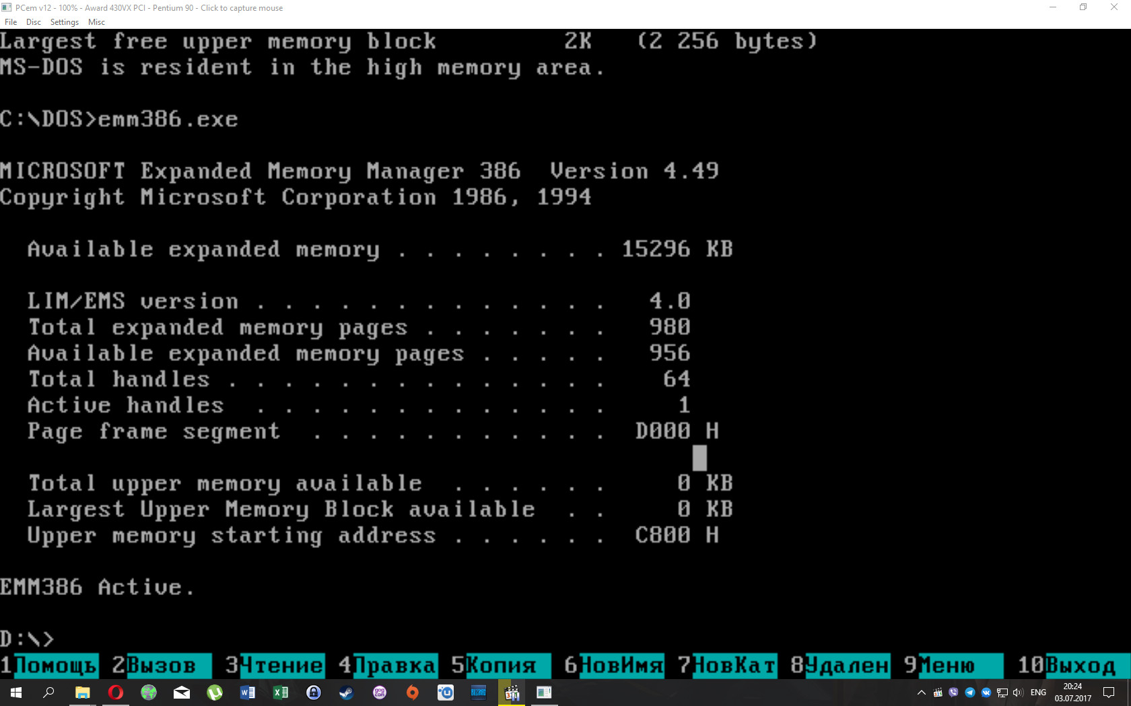The image size is (1131, 706).
Task: Click the 6 НовИмя function key
Action: [x=614, y=666]
